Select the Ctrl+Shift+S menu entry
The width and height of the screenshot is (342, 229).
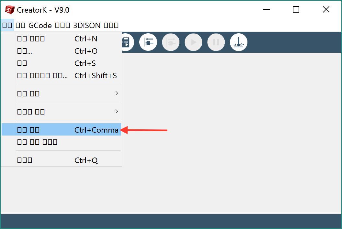tap(61, 76)
